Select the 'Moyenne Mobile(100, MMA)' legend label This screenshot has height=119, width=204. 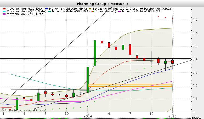click(x=142, y=11)
